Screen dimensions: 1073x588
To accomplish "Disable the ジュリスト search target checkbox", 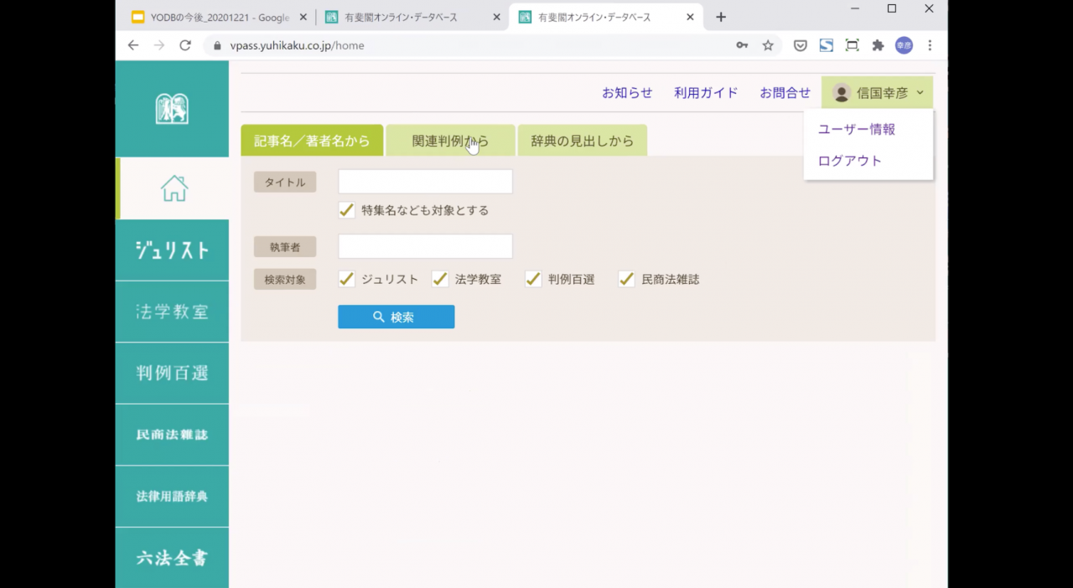I will [346, 279].
